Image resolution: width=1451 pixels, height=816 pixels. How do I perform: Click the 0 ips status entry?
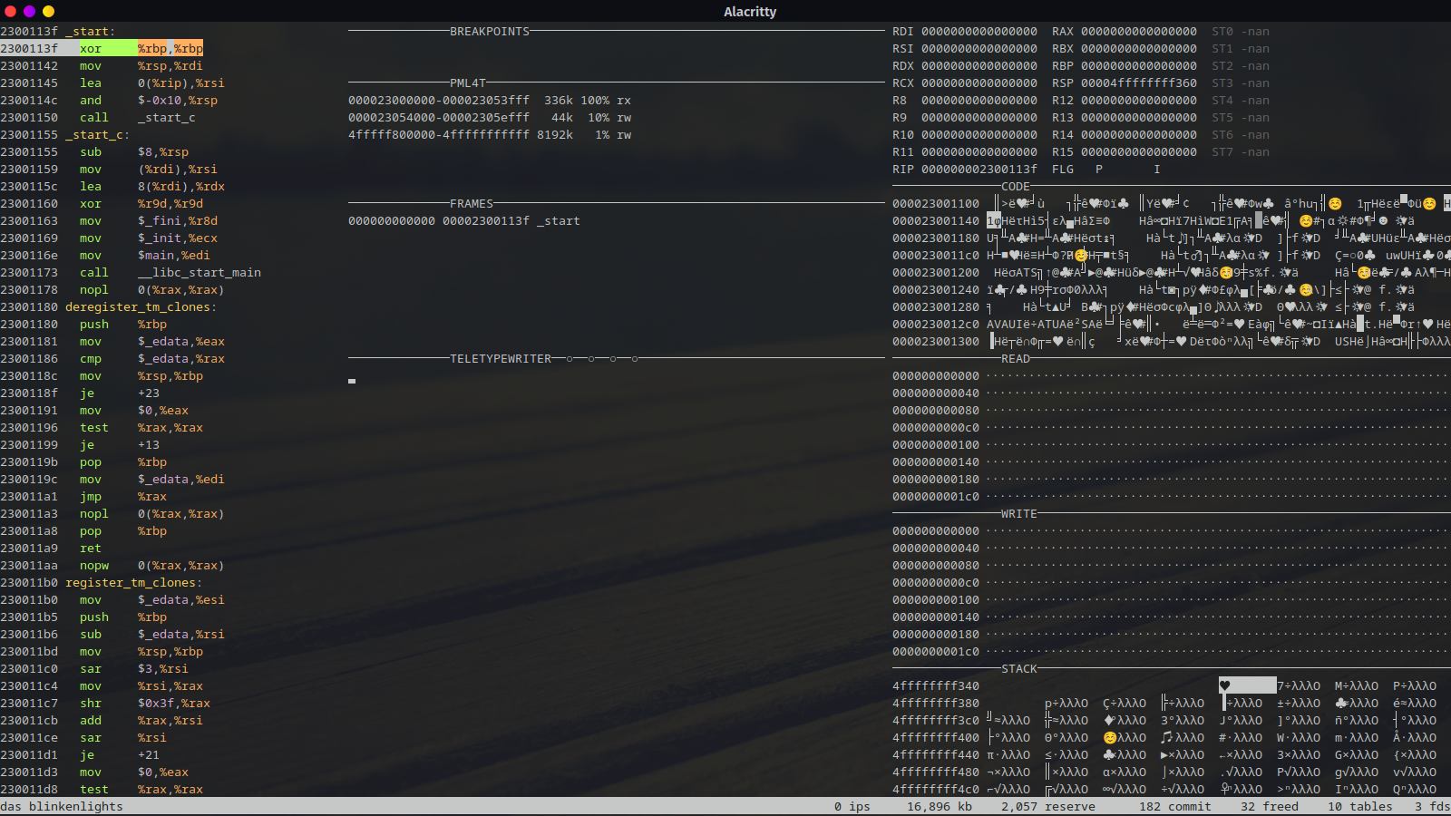tap(852, 807)
